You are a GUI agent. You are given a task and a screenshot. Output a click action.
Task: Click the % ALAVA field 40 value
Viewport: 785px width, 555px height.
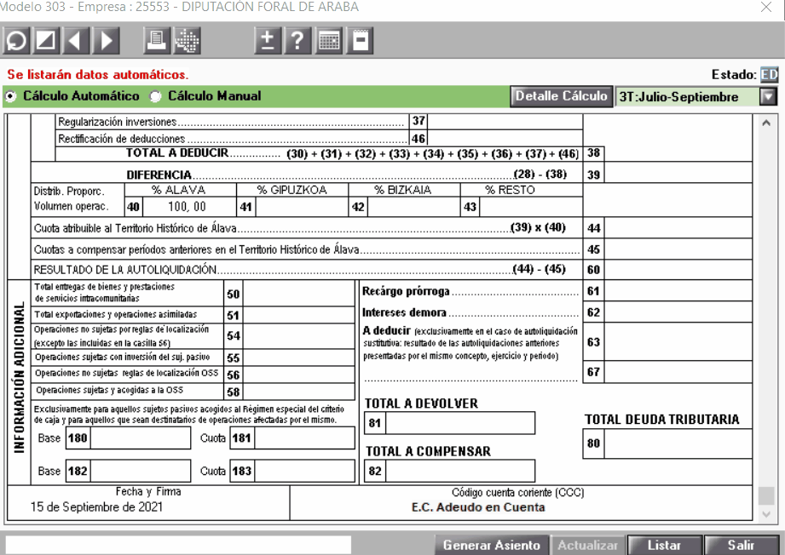189,207
